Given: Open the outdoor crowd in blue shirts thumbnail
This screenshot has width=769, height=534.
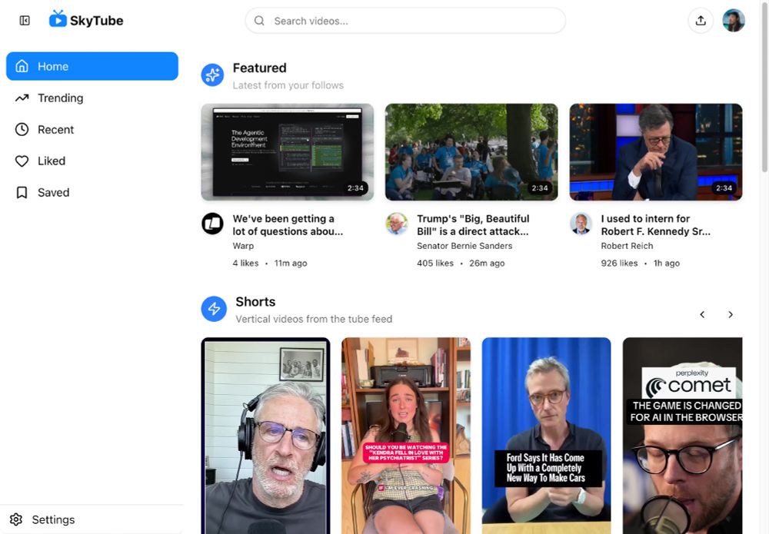Looking at the screenshot, I should 471,152.
